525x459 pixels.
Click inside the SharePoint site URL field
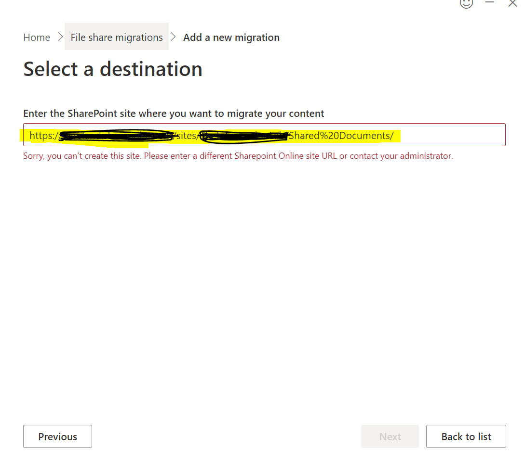point(264,135)
